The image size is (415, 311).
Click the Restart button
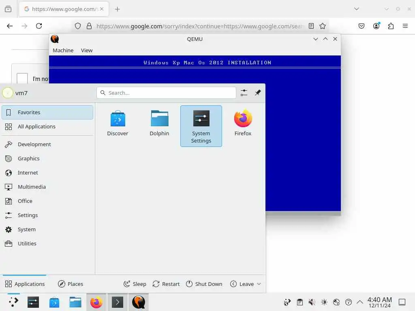click(x=166, y=284)
